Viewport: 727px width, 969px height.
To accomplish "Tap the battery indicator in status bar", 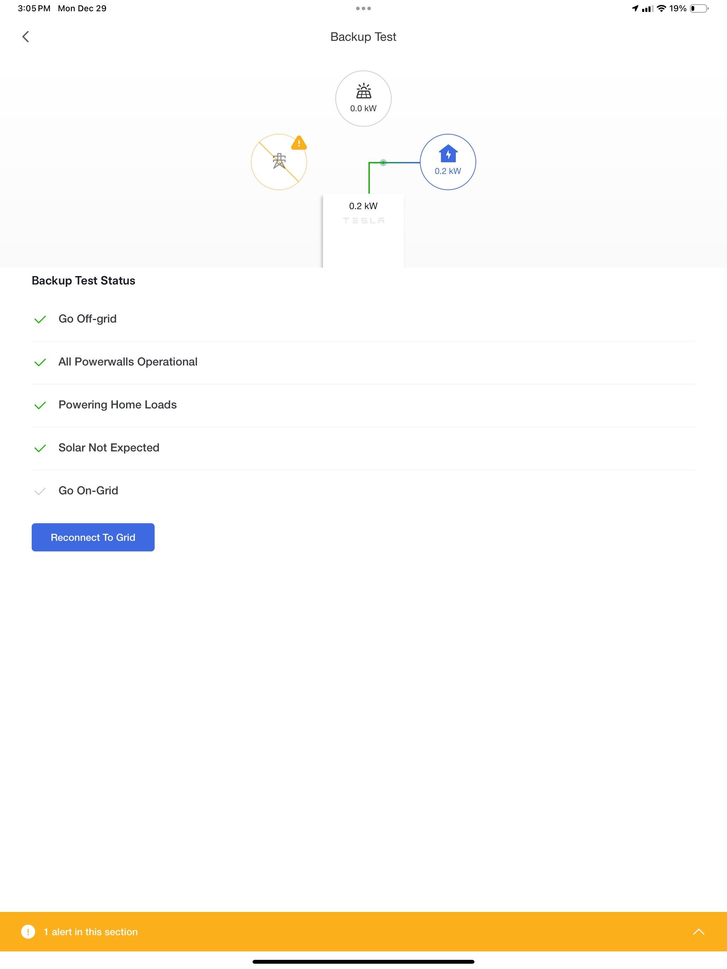I will click(x=699, y=8).
